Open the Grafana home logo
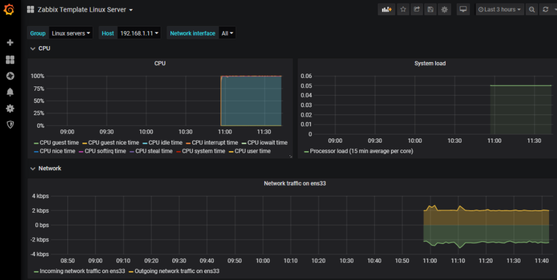This screenshot has width=557, height=280. (9, 10)
